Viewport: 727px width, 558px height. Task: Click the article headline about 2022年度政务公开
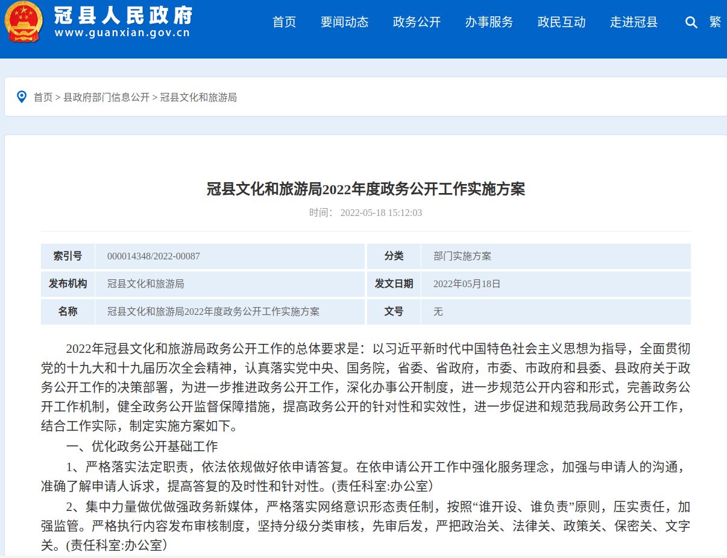pyautogui.click(x=366, y=189)
